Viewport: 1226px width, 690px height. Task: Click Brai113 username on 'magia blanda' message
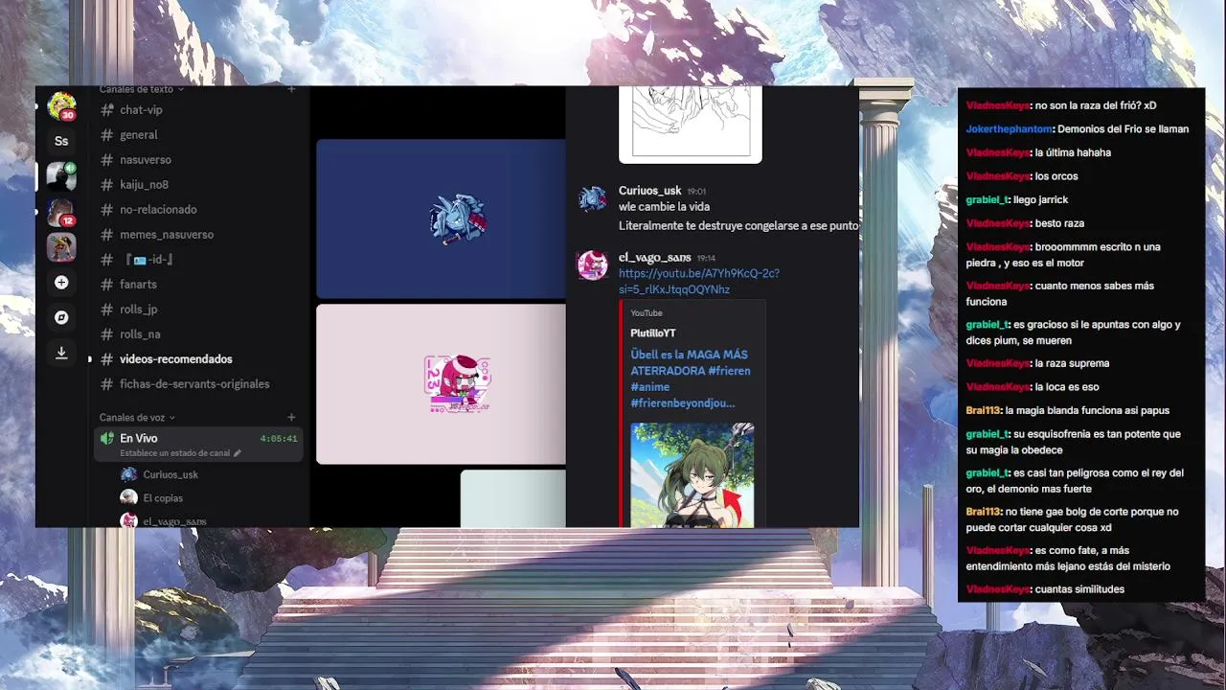(984, 410)
